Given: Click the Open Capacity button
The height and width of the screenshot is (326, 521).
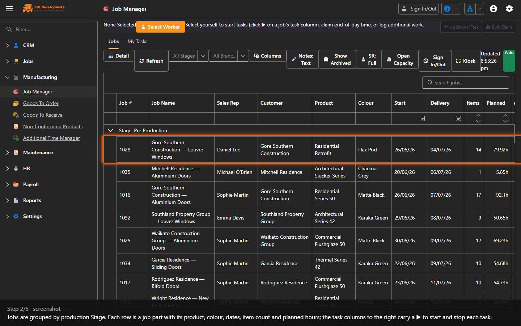Looking at the screenshot, I should click(x=400, y=59).
